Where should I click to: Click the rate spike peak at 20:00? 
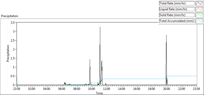click(x=167, y=35)
